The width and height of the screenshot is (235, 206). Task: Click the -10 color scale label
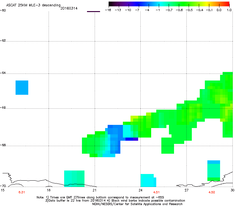coord(128,10)
